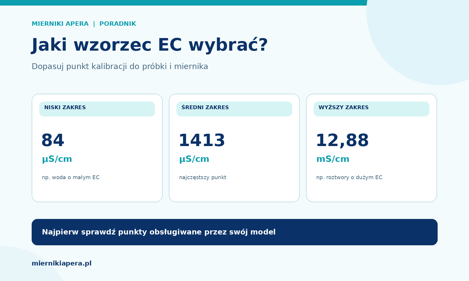Click the note 'najczęstszy punkt'

(x=203, y=177)
